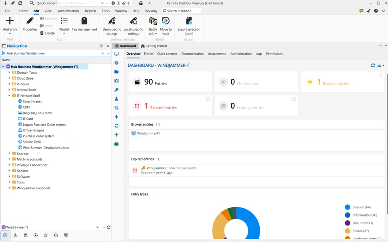Screen dimensions: 388x242
Task: Expand the Machine accounts folder
Action: (9, 159)
